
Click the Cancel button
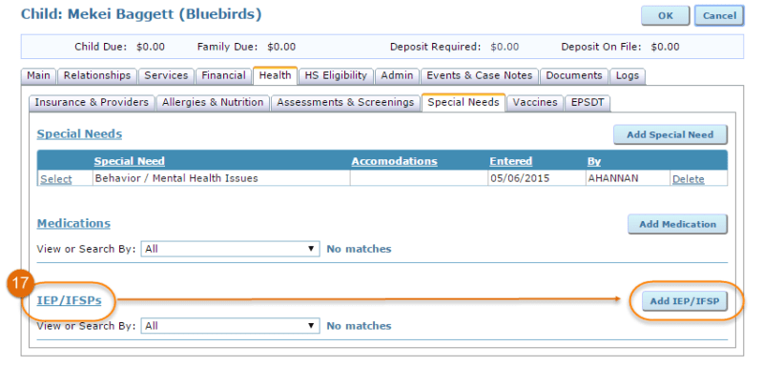[719, 16]
